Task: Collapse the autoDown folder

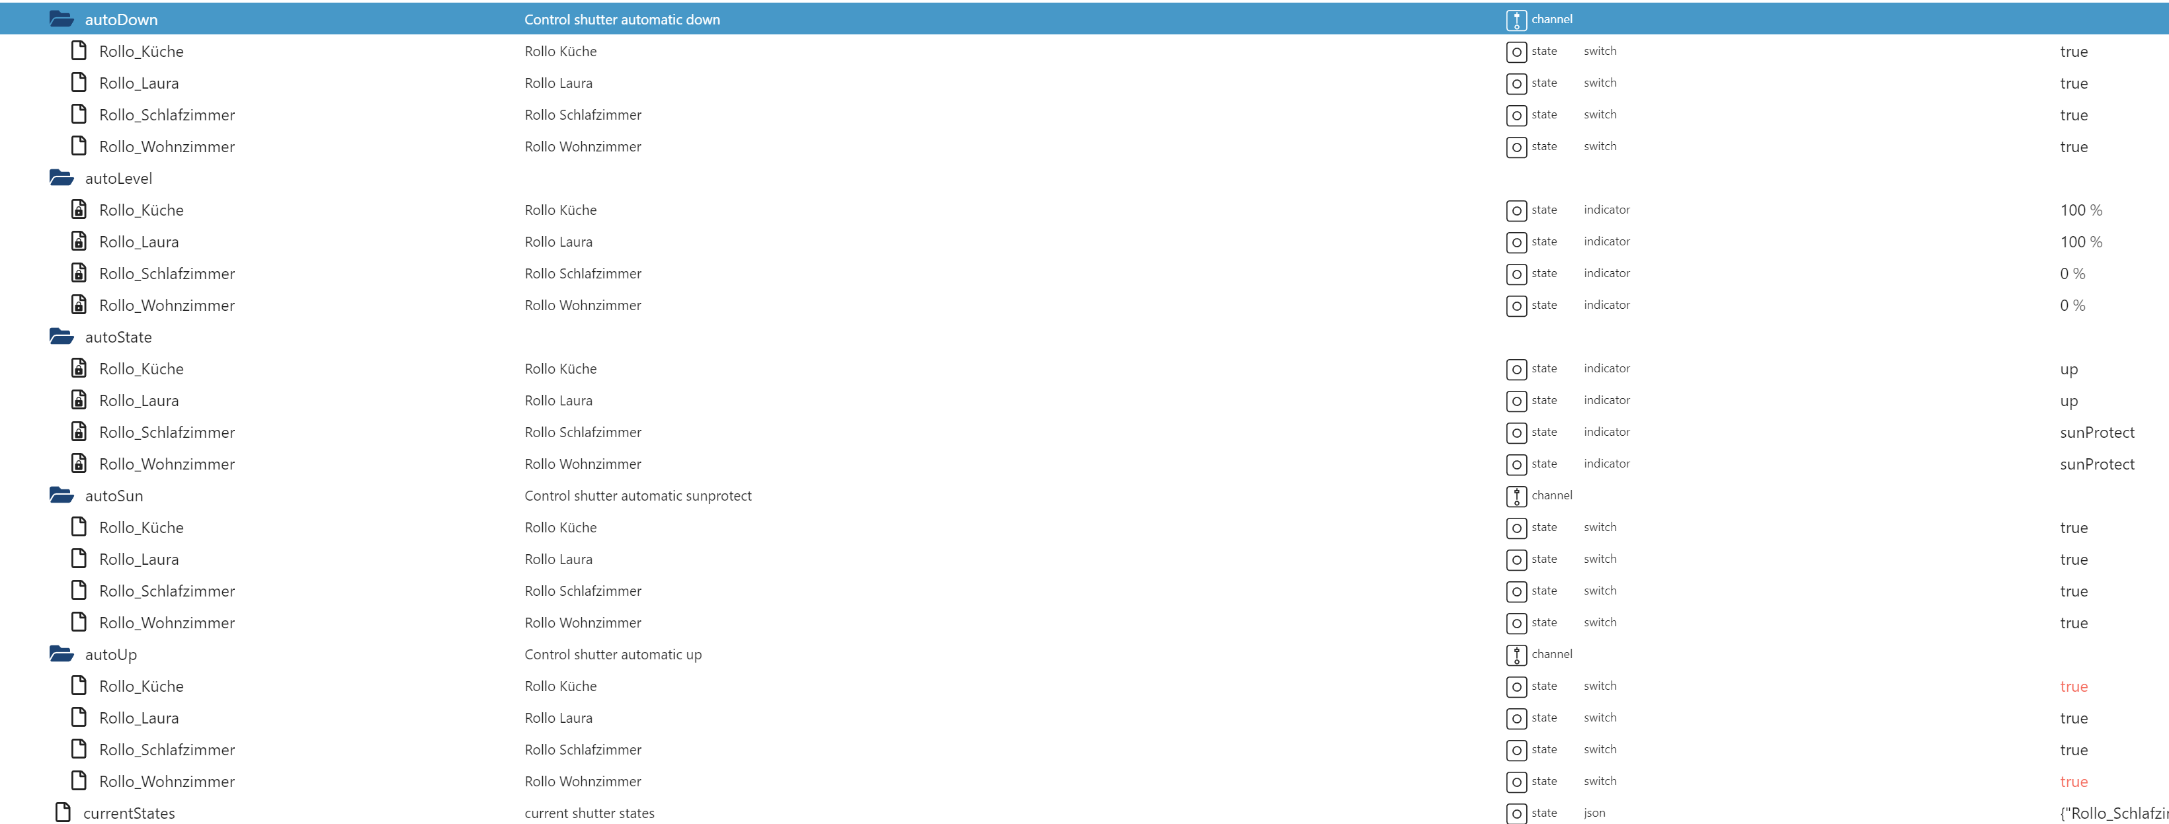Action: point(61,19)
